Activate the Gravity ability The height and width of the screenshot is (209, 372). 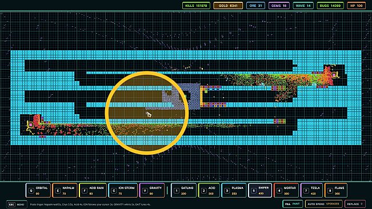[x=152, y=190]
